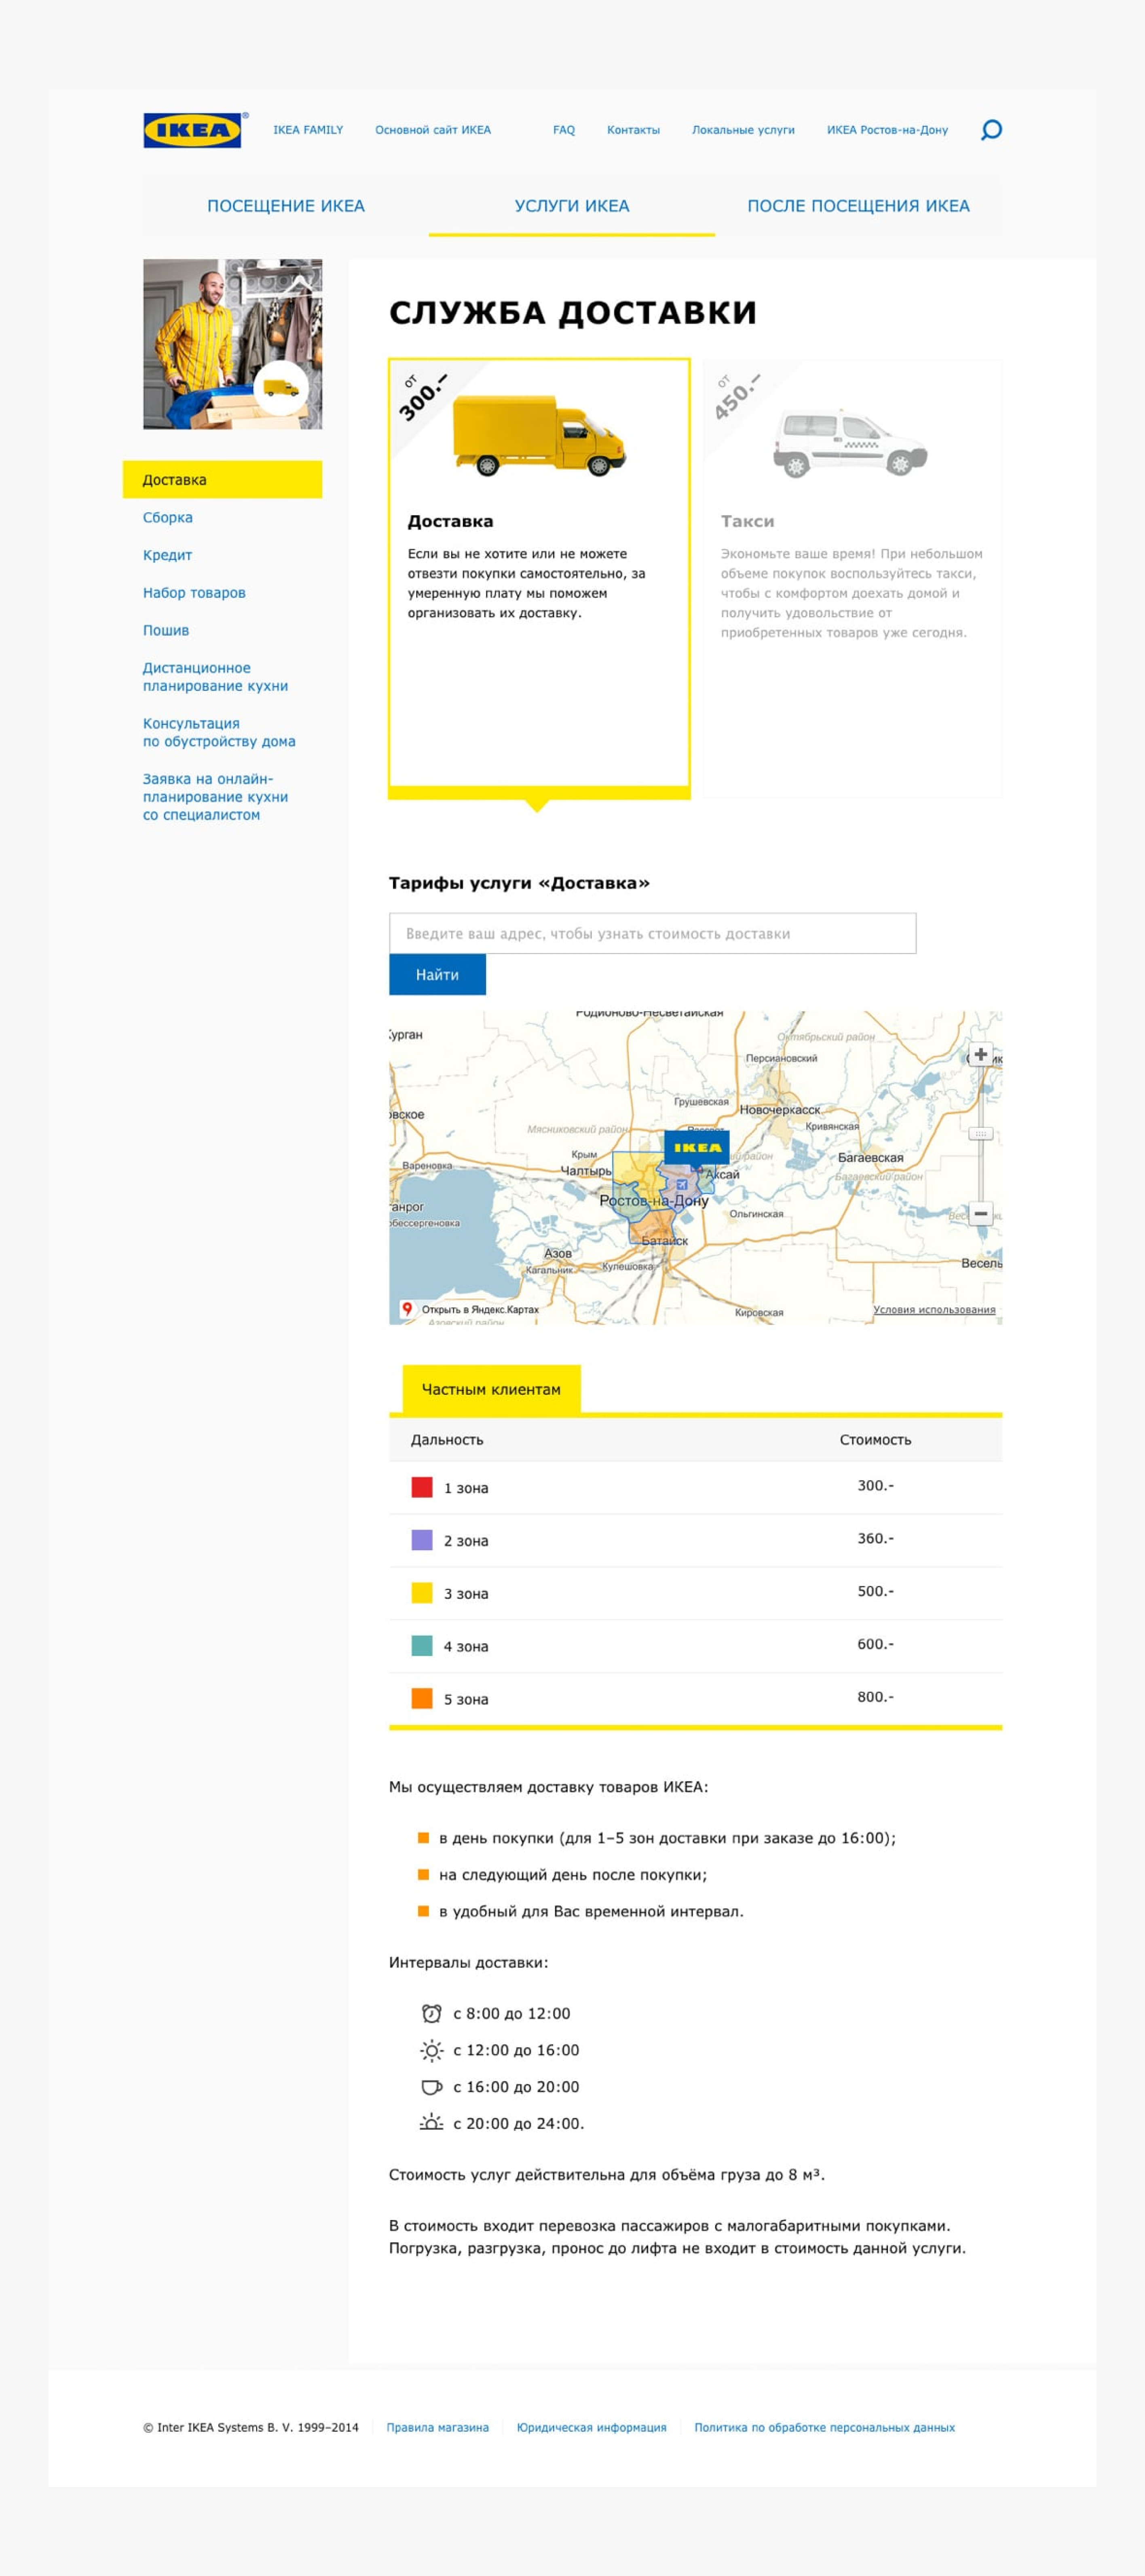Select Сборка in the sidebar menu
This screenshot has height=2576, width=1145.
(168, 518)
